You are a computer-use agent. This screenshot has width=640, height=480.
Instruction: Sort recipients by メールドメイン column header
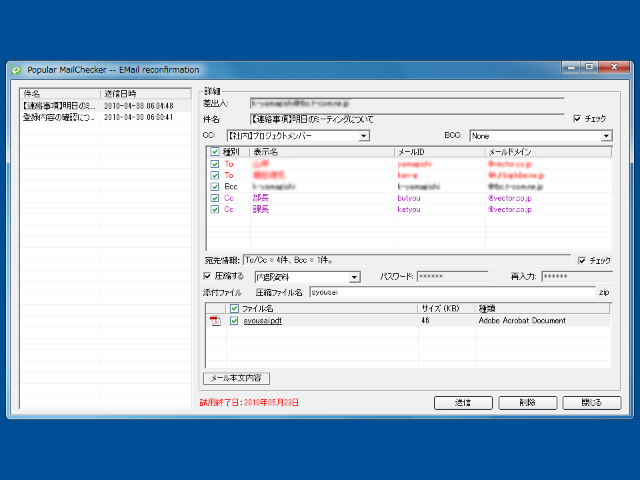[548, 152]
